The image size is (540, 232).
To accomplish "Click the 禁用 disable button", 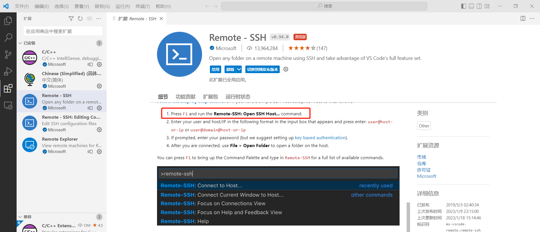I will [216, 69].
